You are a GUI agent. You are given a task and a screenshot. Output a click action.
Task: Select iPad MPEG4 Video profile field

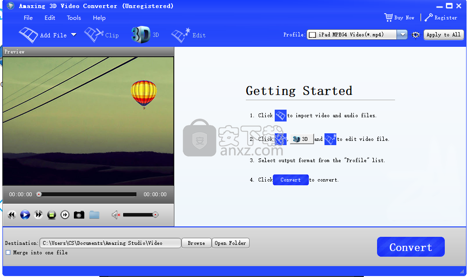(x=352, y=35)
